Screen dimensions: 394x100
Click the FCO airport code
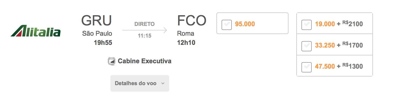(x=192, y=20)
